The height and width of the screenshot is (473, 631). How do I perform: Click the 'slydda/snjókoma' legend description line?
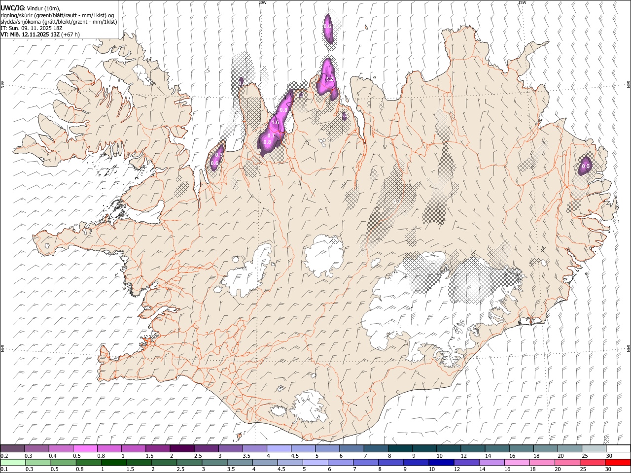click(x=59, y=22)
